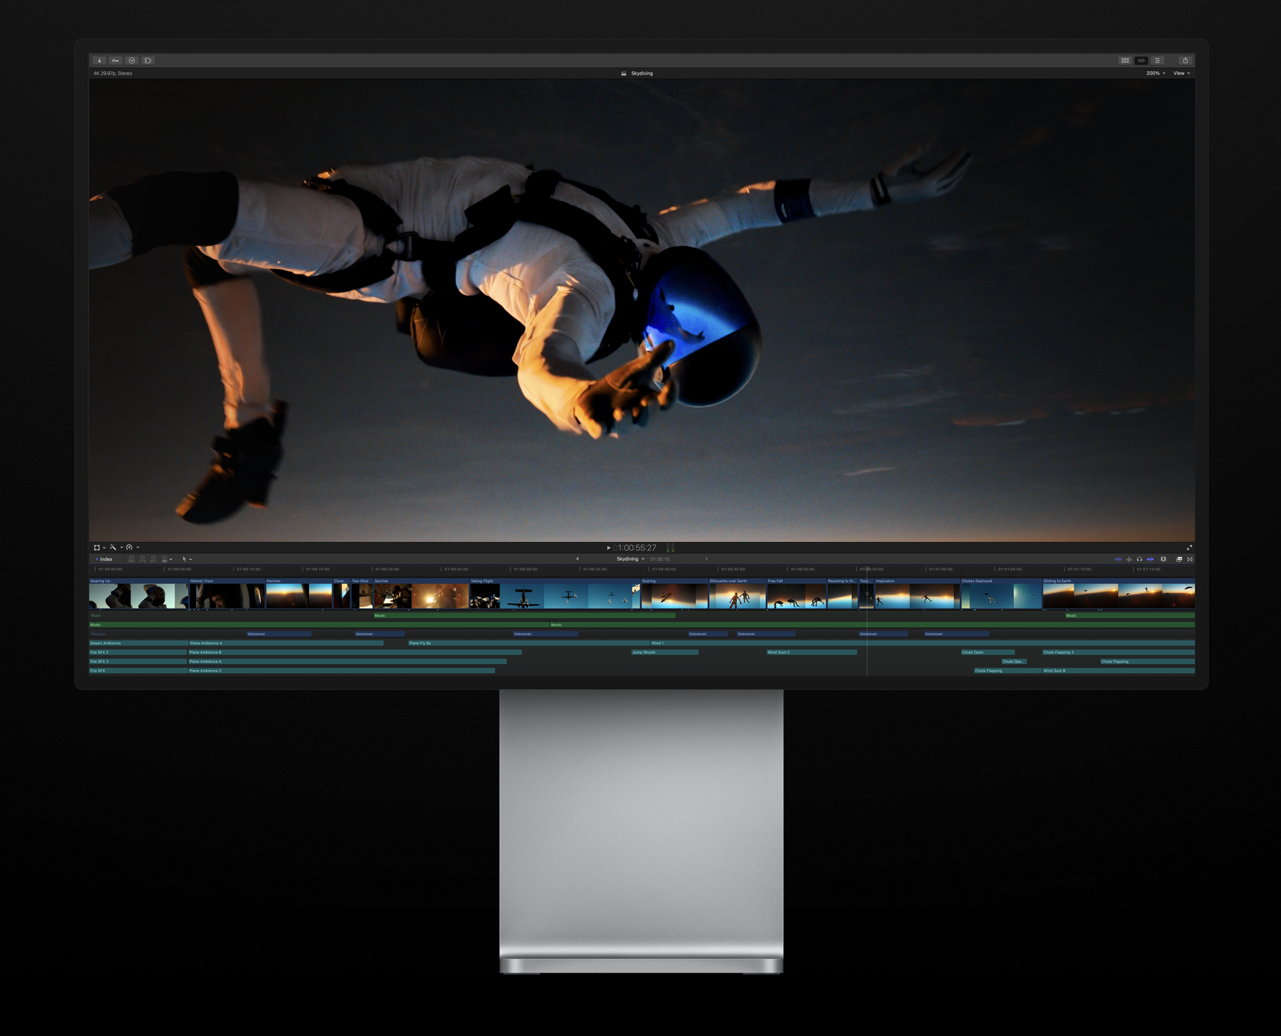Open the transitions browser icon
The image size is (1281, 1036).
point(1190,559)
